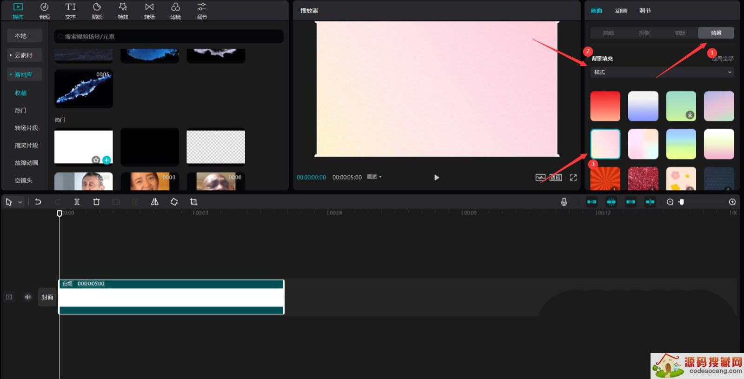Image resolution: width=744 pixels, height=379 pixels.
Task: Toggle the timeline auto-snap button
Action: 611,202
